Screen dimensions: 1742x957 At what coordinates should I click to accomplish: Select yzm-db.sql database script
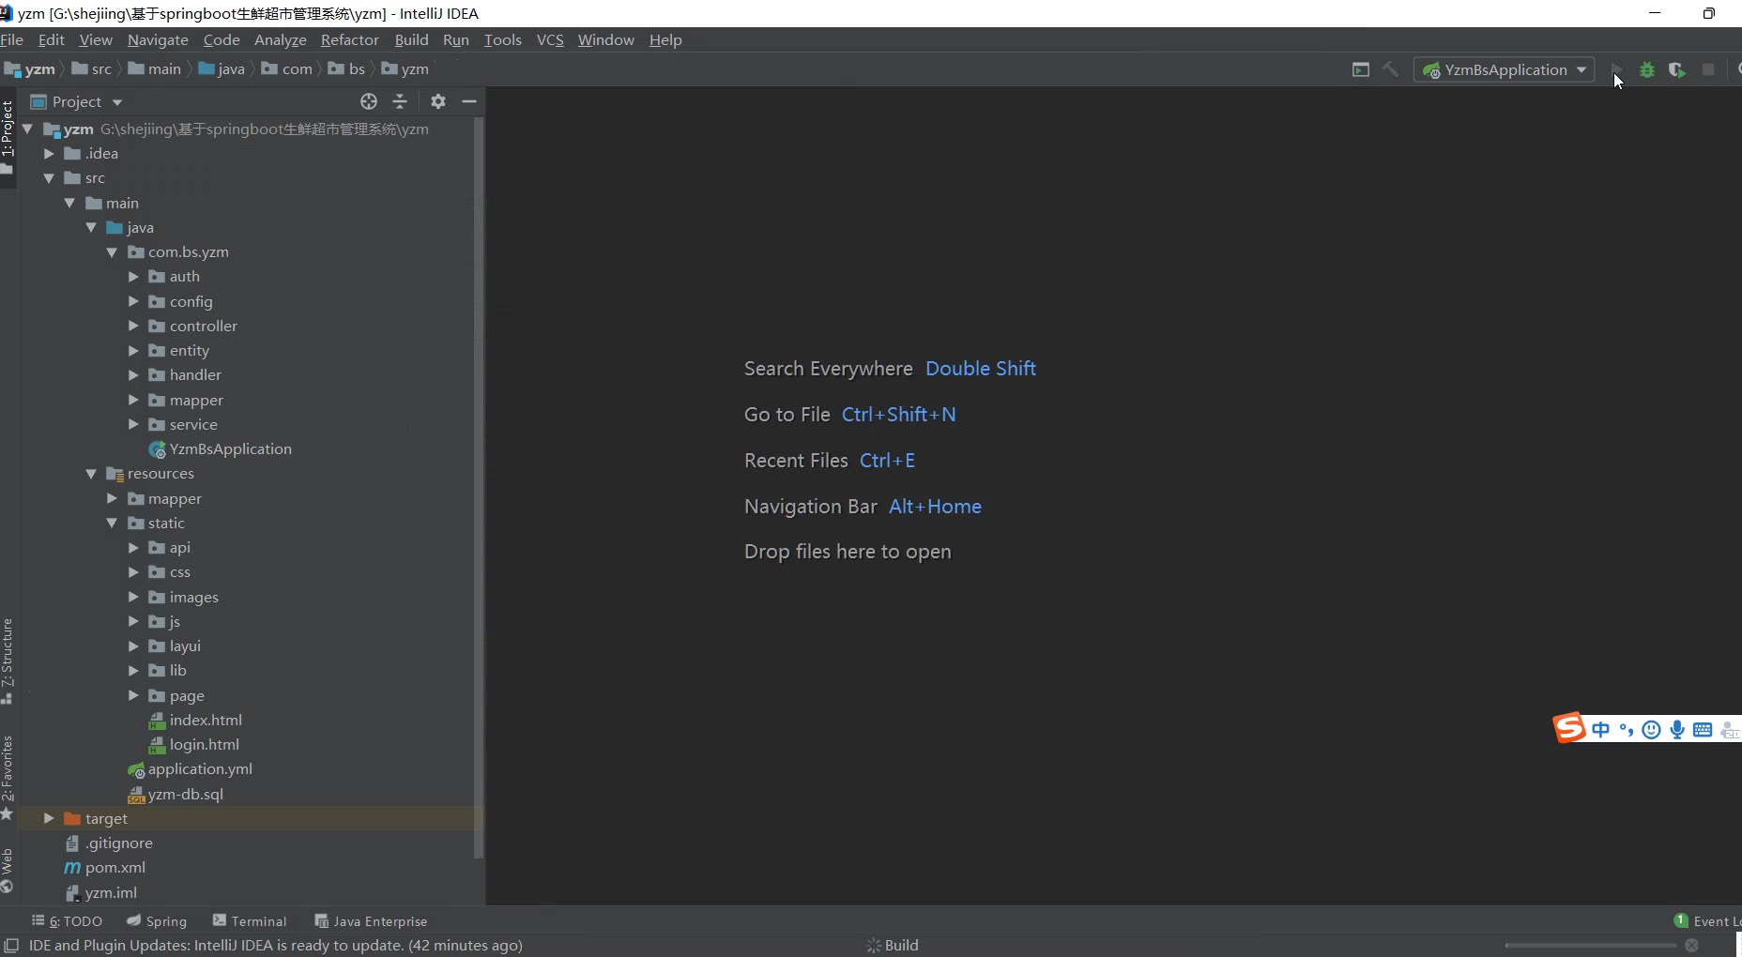(176, 794)
